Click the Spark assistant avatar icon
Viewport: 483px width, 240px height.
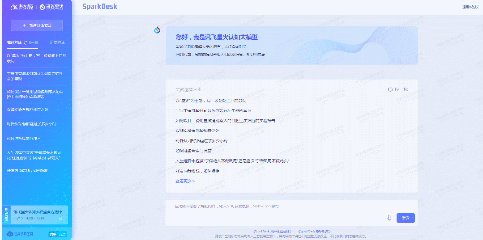click(x=157, y=30)
